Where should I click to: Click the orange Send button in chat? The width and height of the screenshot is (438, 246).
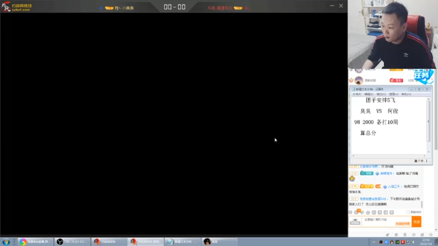[x=417, y=221]
